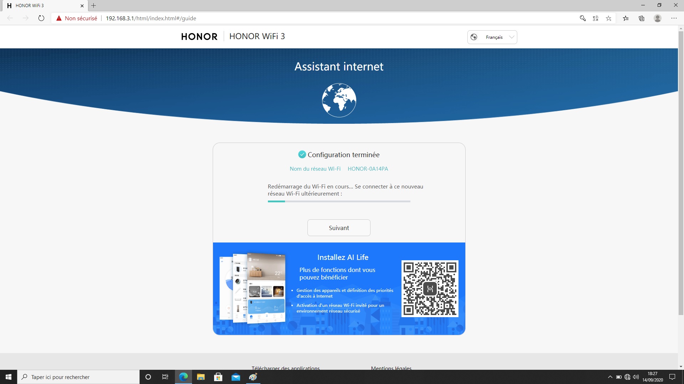The height and width of the screenshot is (384, 684).
Task: Open browser settings ellipsis menu
Action: [x=674, y=18]
